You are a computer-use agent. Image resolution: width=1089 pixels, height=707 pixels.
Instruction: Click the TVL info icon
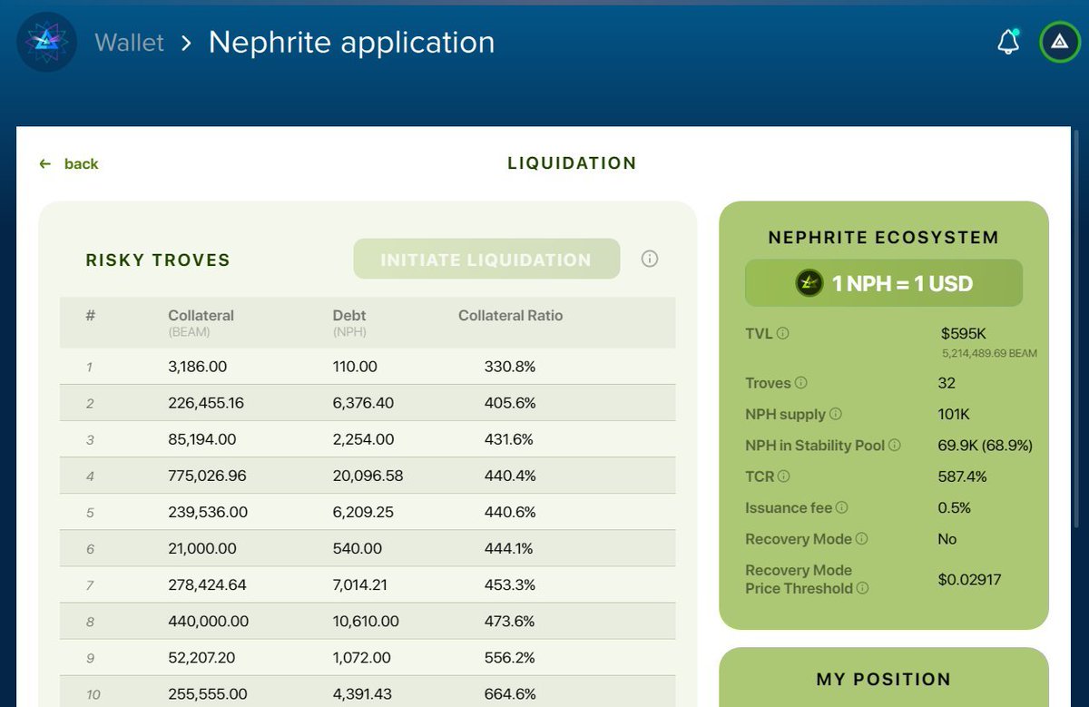(782, 333)
